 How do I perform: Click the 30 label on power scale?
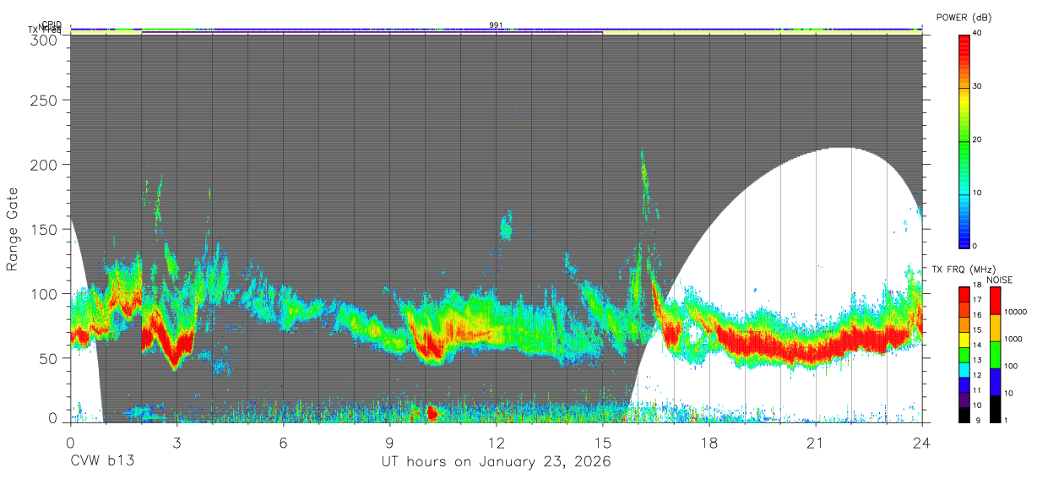point(978,86)
